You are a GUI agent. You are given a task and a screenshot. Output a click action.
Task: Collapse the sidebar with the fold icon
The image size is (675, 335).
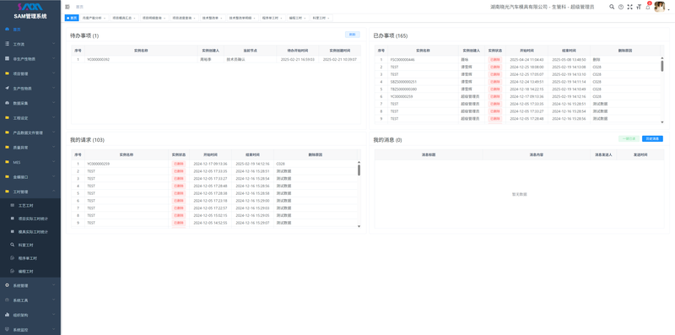[67, 7]
